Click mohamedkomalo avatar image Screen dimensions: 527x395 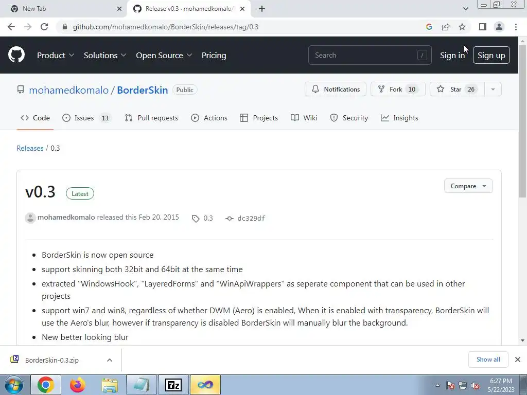(x=30, y=218)
